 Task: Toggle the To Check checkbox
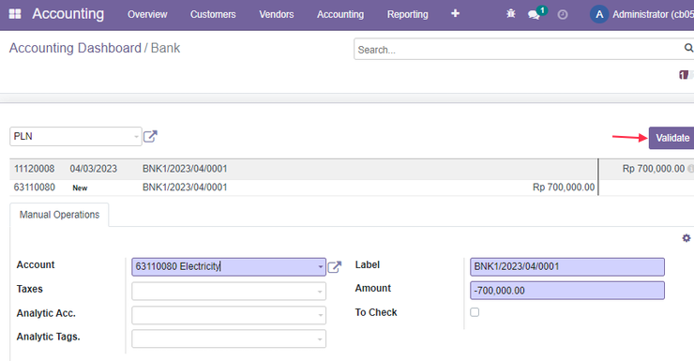pos(475,312)
